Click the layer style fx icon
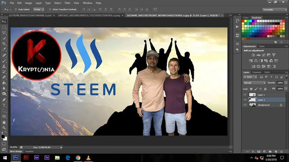This screenshot has height=162, width=289. (x=253, y=151)
